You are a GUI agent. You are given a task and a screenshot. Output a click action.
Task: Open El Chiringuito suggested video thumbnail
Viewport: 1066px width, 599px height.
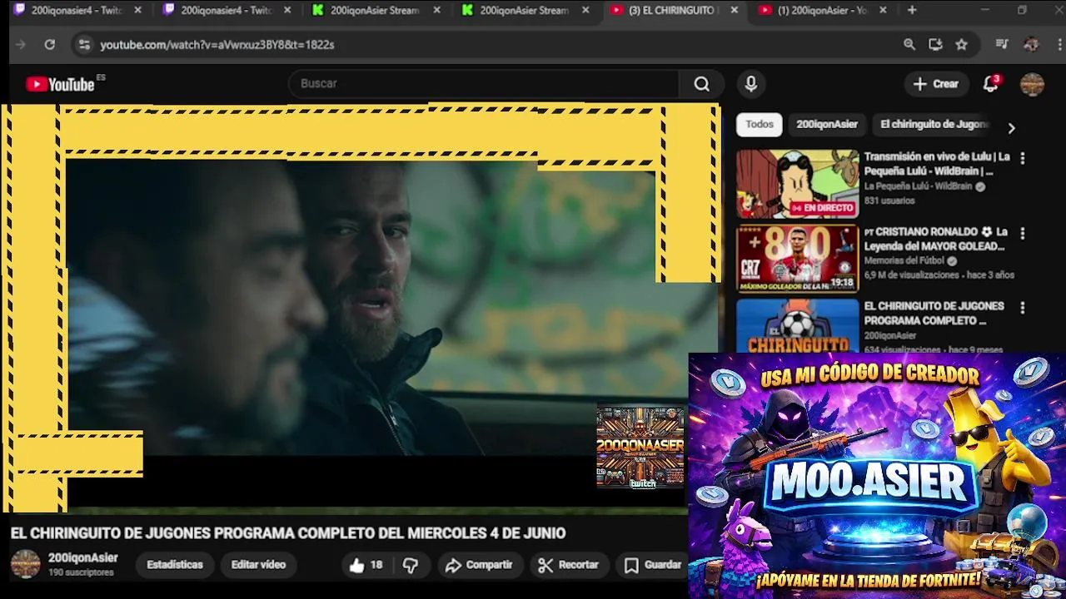pos(797,326)
